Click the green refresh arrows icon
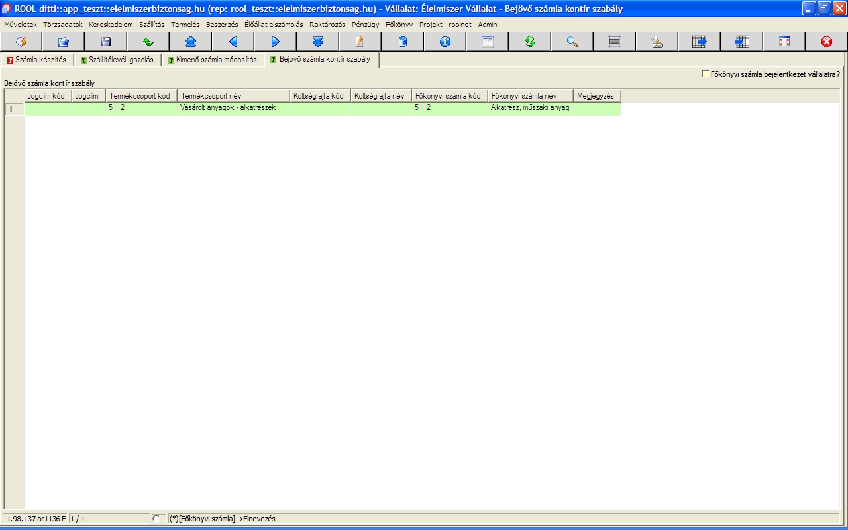This screenshot has width=848, height=530. [529, 42]
